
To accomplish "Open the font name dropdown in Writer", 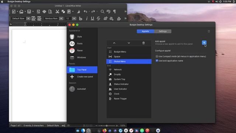I will coord(61,18).
